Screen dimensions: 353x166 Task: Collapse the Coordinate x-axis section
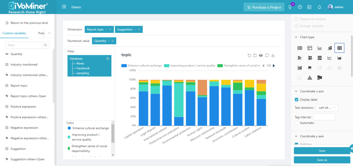coord(296,91)
